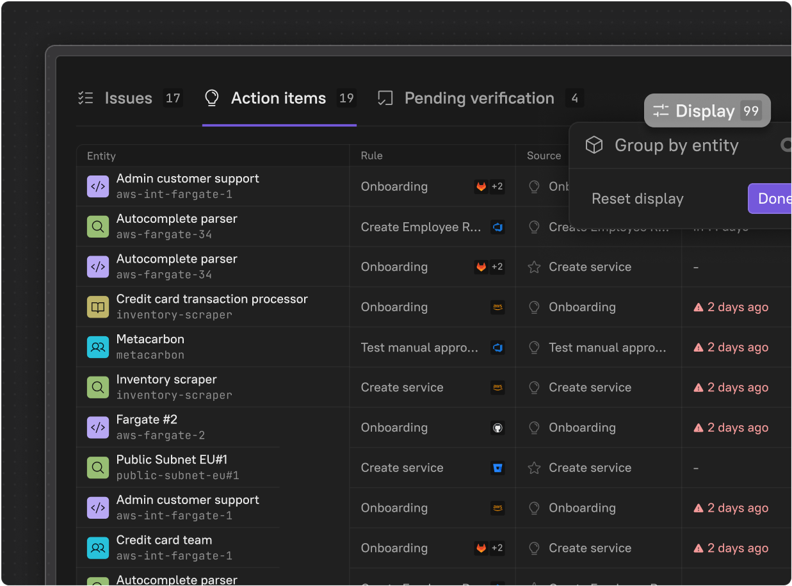Click the Source column header
The width and height of the screenshot is (792, 586).
pyautogui.click(x=544, y=156)
